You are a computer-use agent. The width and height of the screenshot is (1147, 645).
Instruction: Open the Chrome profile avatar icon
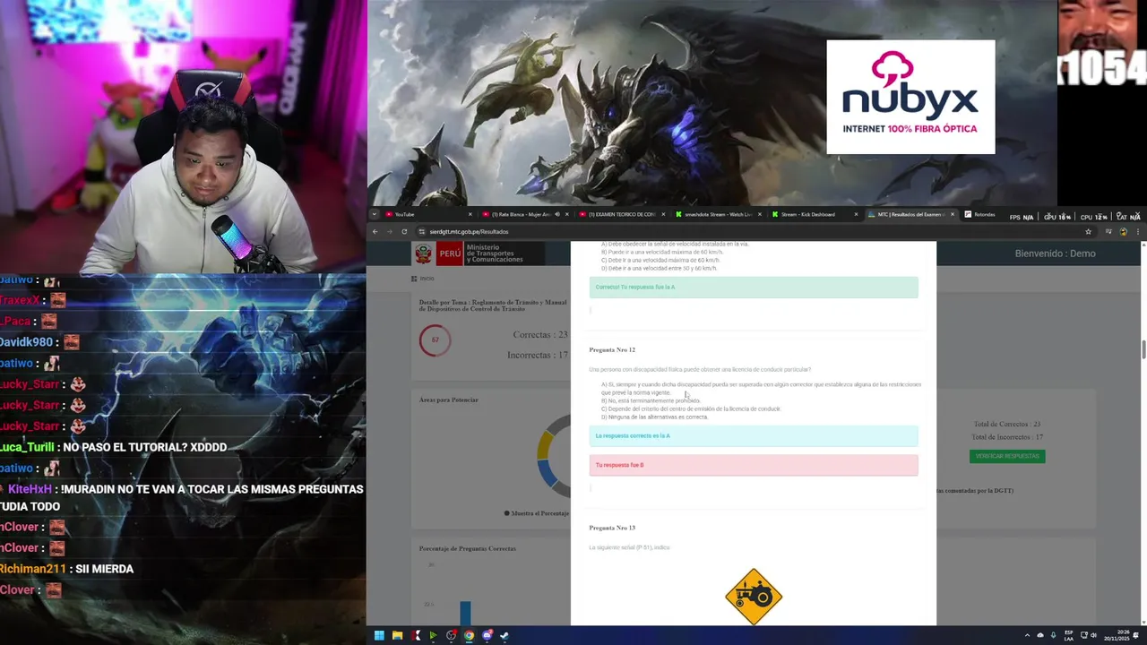click(x=1123, y=231)
